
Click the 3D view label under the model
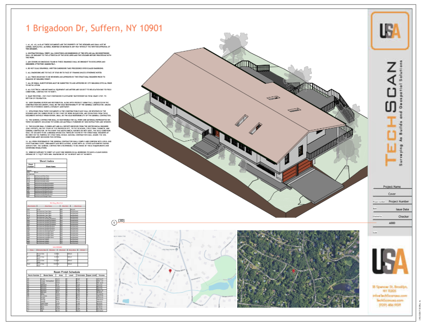122,221
